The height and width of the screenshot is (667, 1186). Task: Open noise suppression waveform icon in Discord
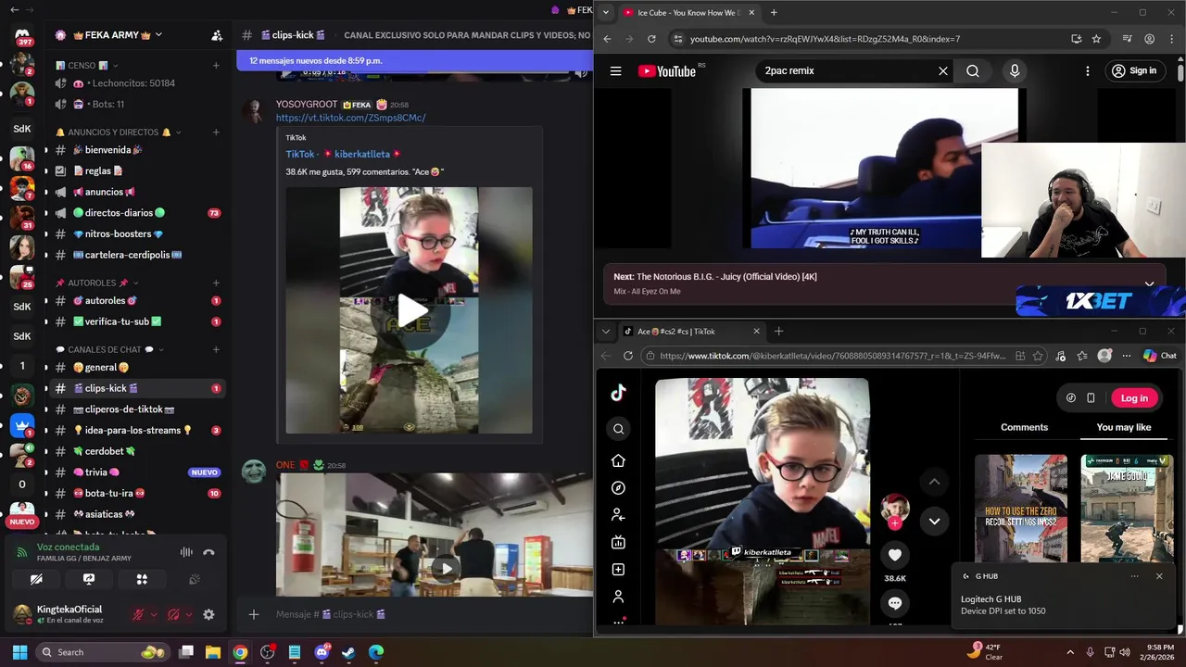point(186,552)
